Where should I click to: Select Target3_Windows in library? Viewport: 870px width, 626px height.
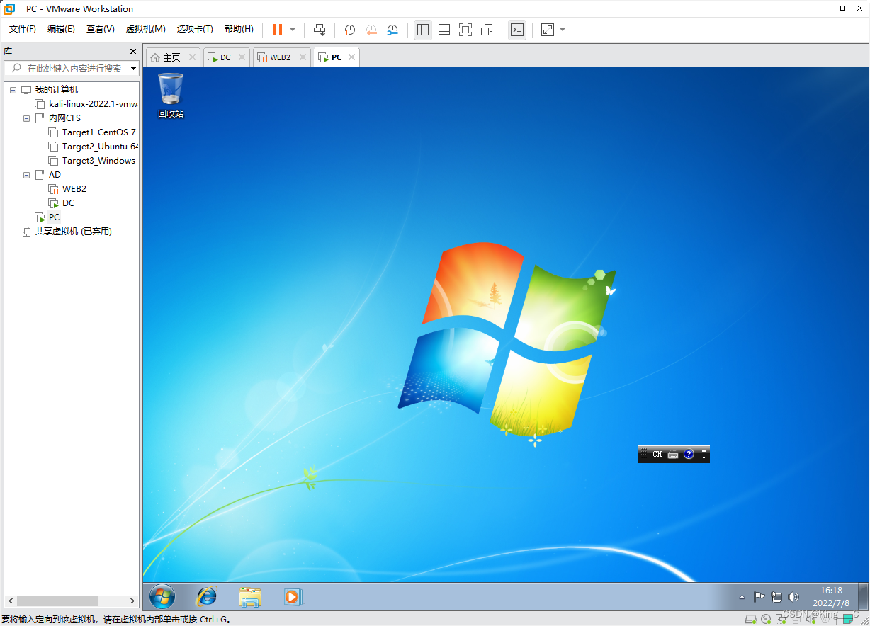tap(98, 161)
